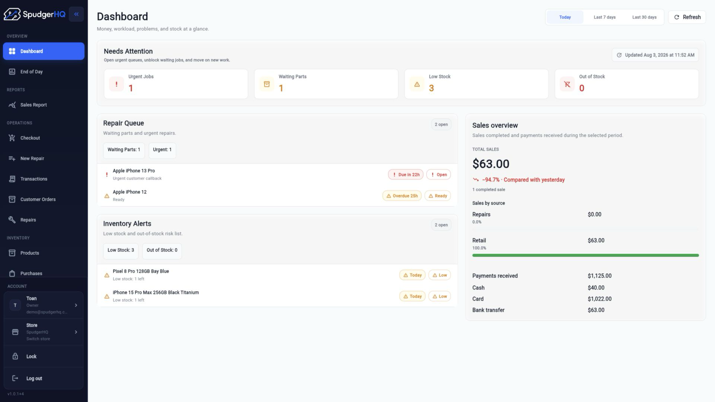The image size is (715, 402).
Task: Click the Updated Aug 3, 2026 timestamp text
Action: pyautogui.click(x=660, y=55)
